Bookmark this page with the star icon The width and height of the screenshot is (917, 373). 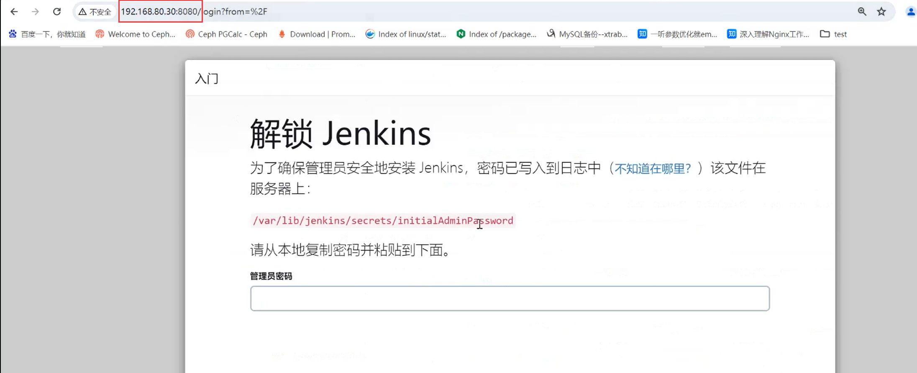881,12
